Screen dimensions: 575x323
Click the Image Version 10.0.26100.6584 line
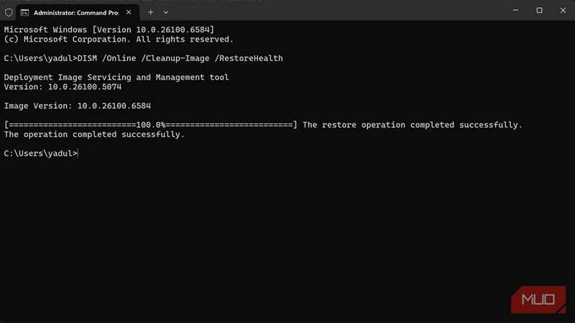click(77, 106)
